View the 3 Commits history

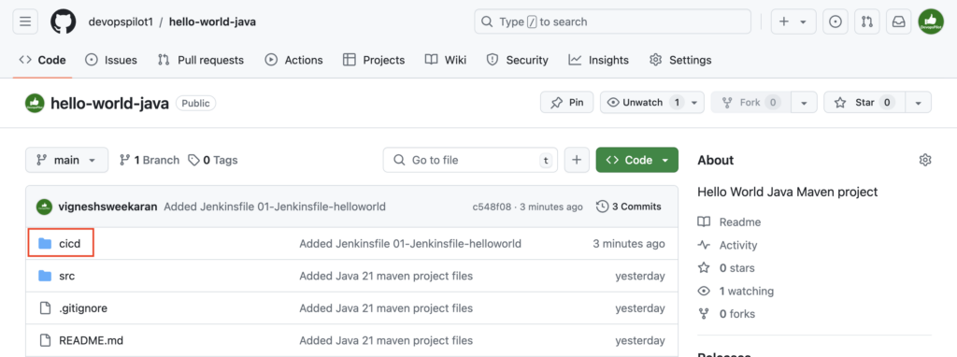629,207
